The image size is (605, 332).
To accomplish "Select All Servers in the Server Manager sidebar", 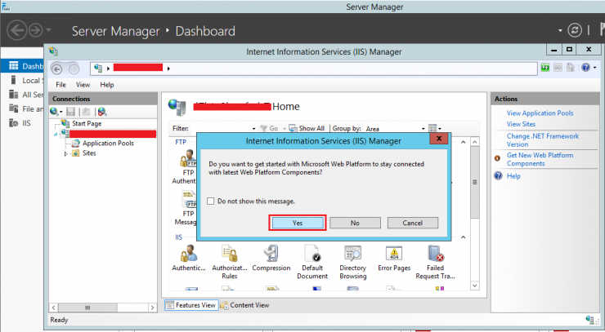I will 23,95.
